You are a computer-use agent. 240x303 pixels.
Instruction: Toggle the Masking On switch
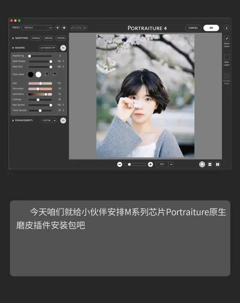pyautogui.click(x=63, y=48)
